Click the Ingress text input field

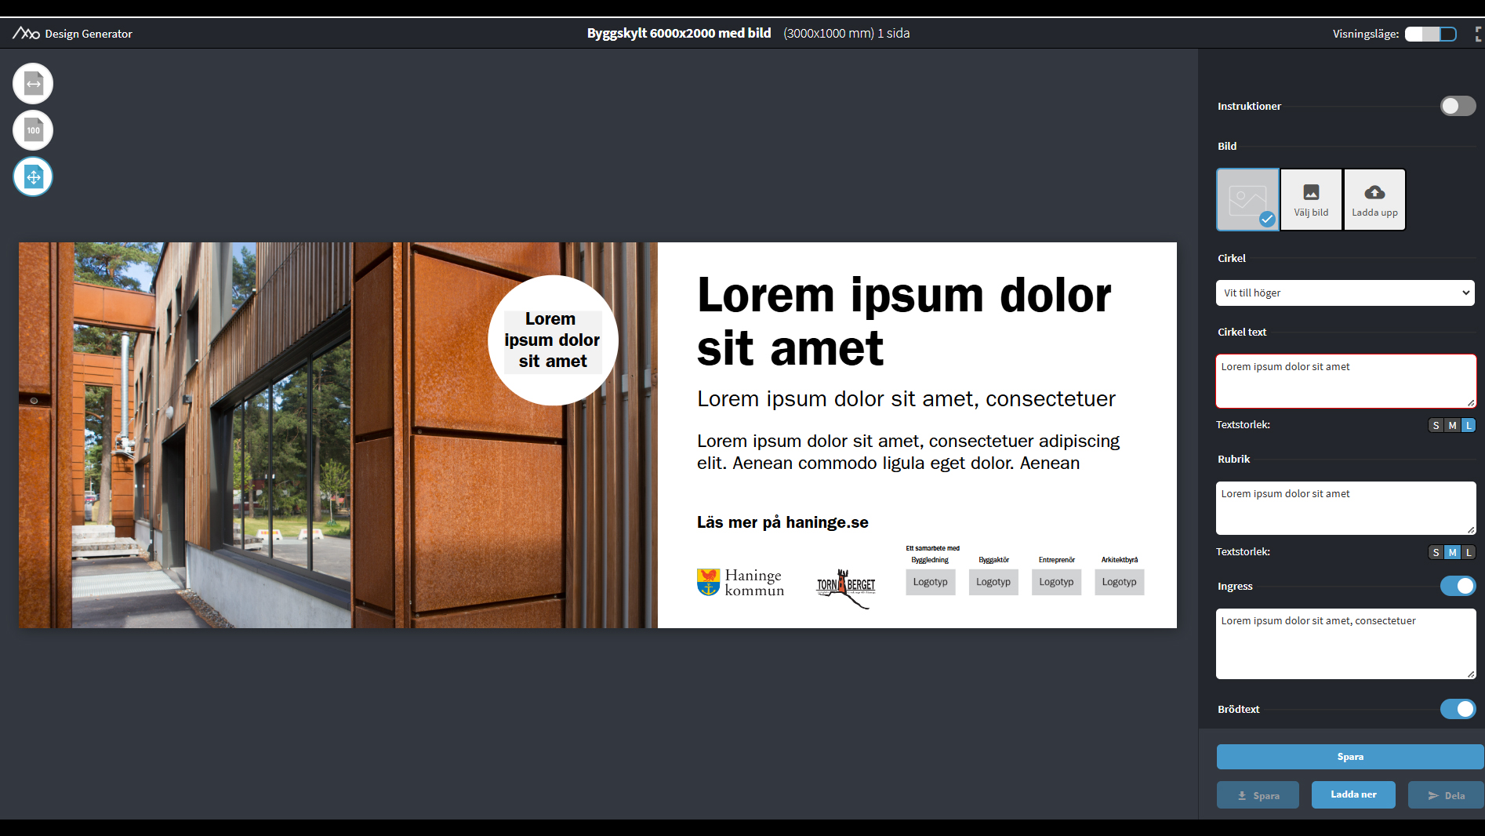[x=1345, y=643]
